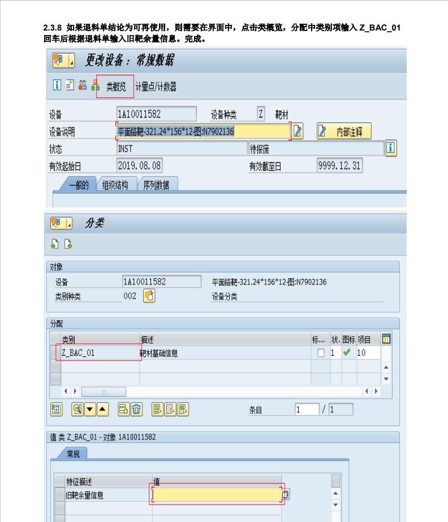Select the row selector for Z_BAC_01
448x522 pixels.
pyautogui.click(x=55, y=353)
